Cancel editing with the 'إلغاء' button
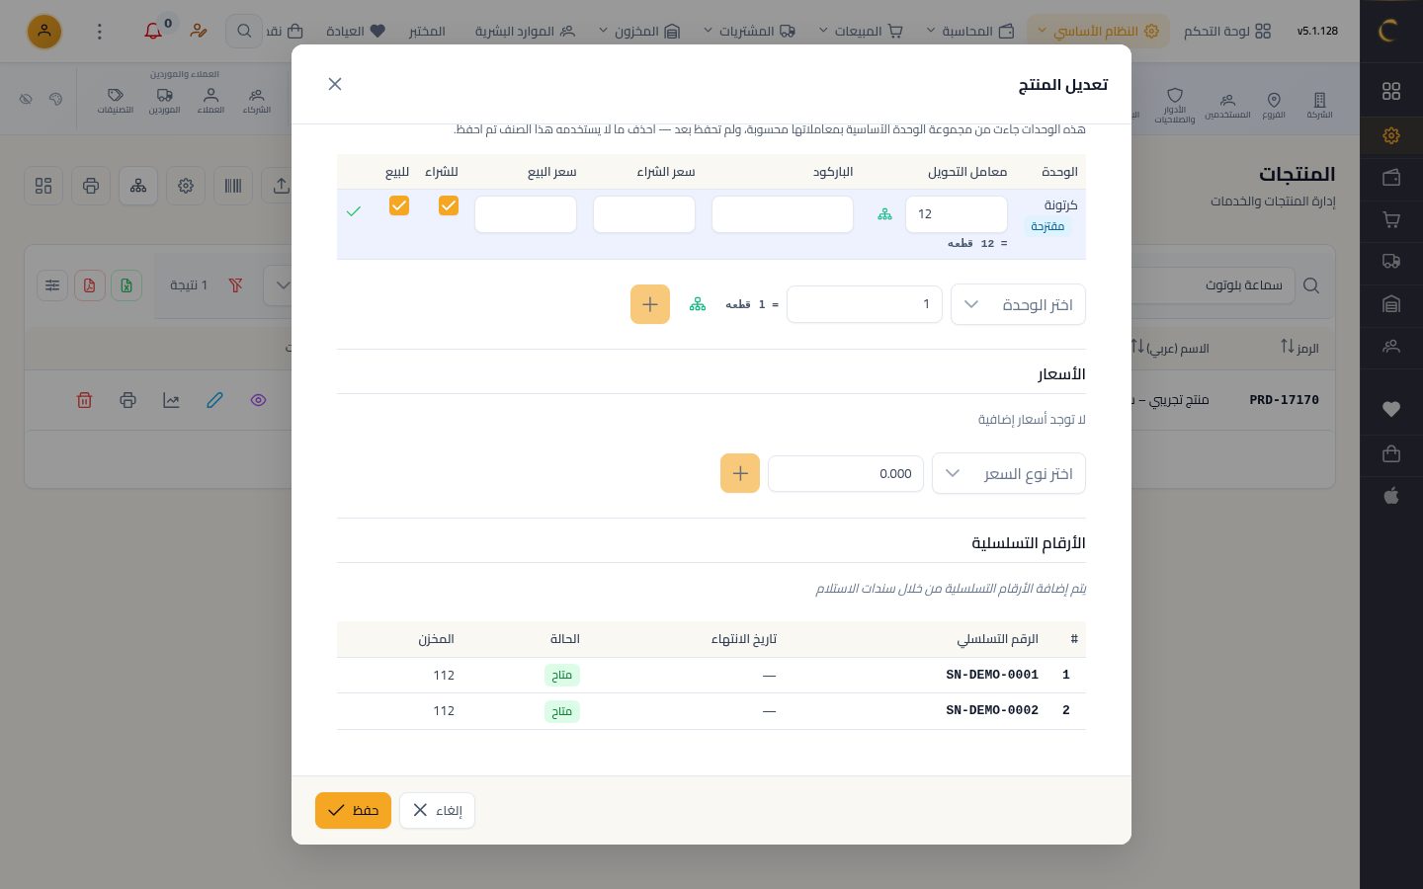Screen dimensions: 1423x889 [437, 810]
